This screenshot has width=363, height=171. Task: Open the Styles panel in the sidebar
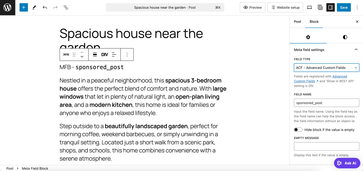coord(345,37)
